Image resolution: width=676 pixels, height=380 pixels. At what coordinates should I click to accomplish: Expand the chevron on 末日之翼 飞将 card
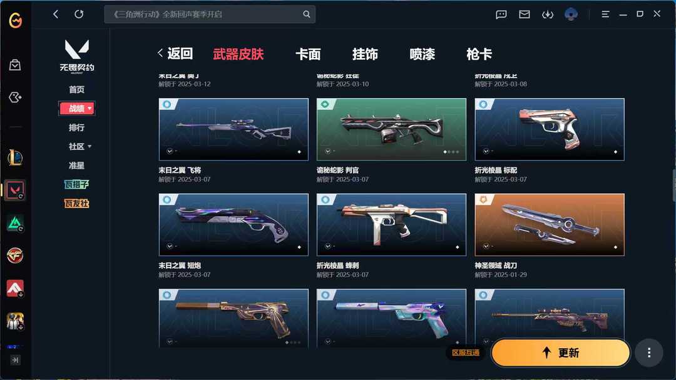click(170, 151)
